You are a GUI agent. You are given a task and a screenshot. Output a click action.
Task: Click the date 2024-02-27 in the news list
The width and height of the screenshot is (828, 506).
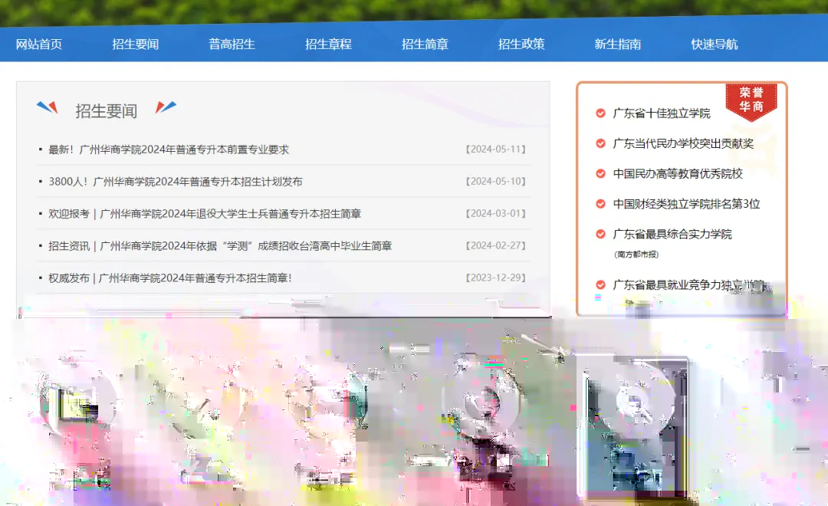pyautogui.click(x=496, y=246)
